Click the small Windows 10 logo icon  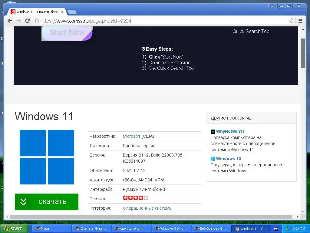point(213,159)
